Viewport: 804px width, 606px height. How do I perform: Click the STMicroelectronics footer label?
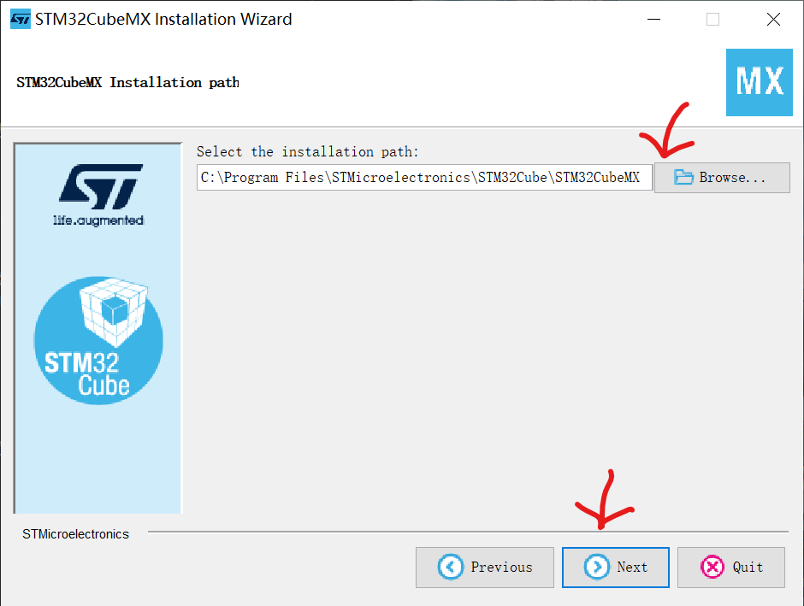coord(75,533)
